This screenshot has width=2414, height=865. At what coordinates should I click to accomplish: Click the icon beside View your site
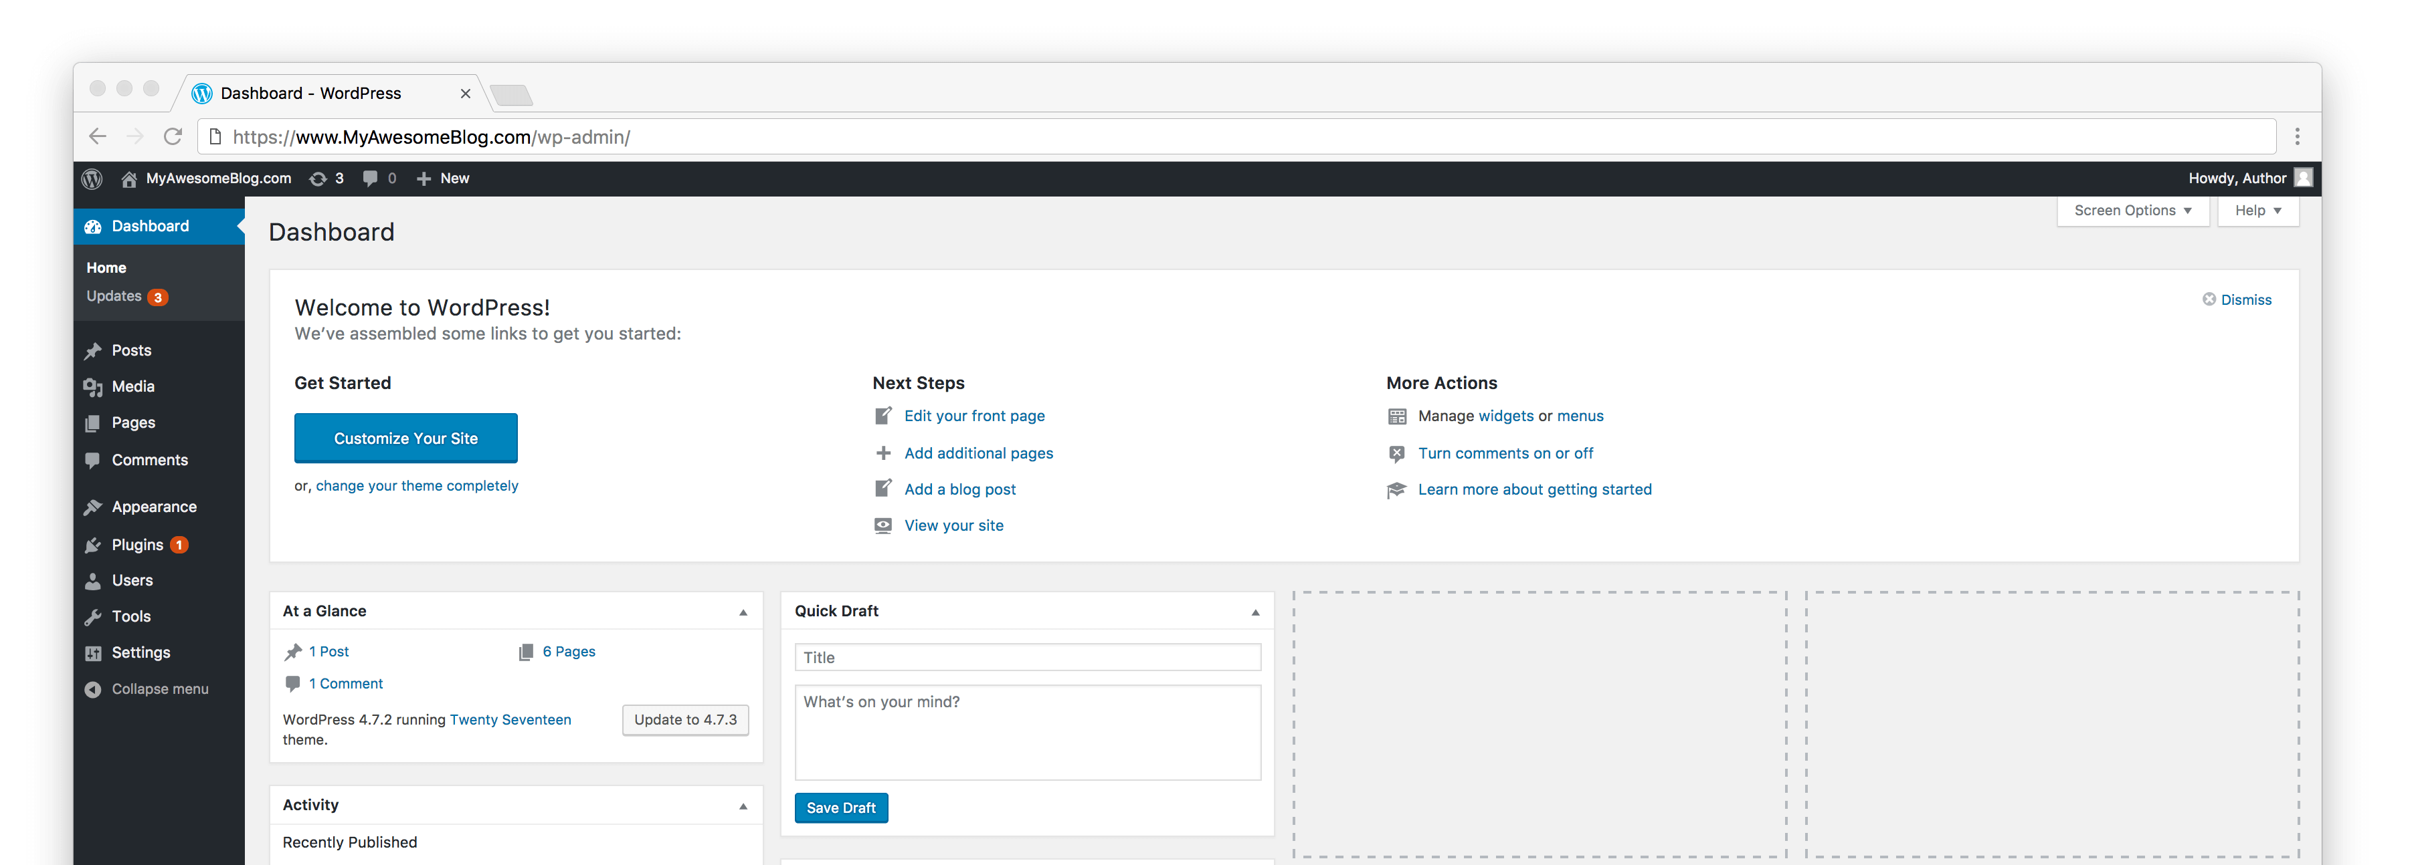(x=883, y=526)
